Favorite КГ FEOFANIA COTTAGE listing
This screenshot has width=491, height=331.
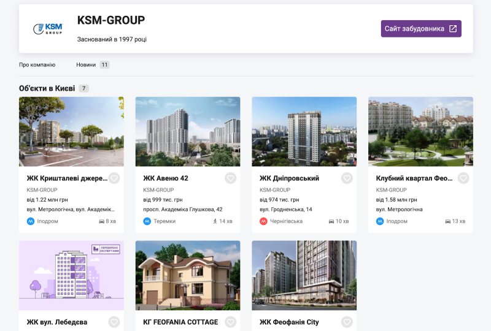tap(230, 322)
